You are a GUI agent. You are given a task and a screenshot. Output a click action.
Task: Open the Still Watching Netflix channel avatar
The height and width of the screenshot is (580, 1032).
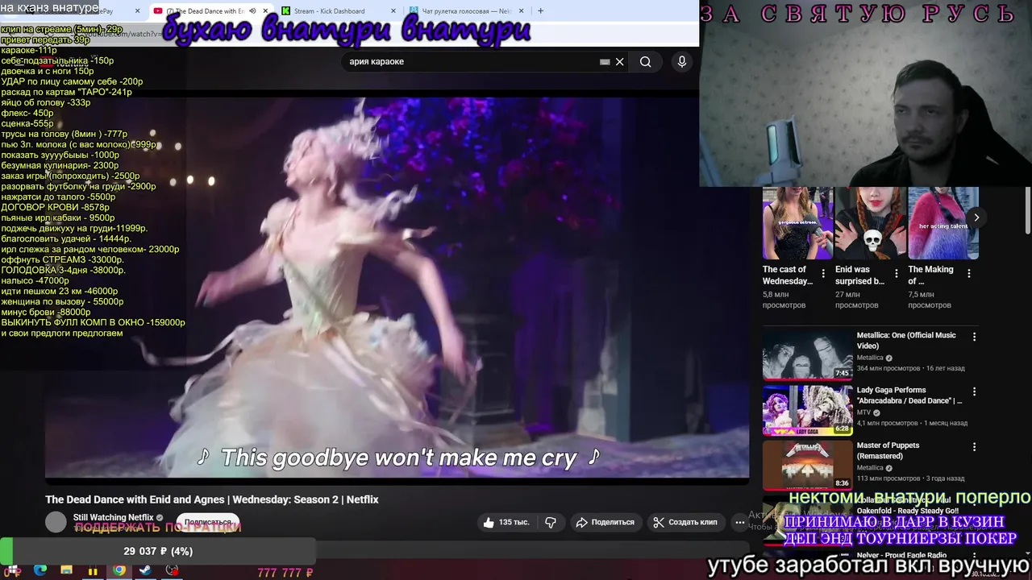(56, 522)
